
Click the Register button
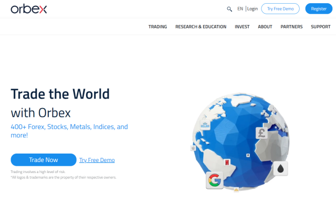point(319,9)
